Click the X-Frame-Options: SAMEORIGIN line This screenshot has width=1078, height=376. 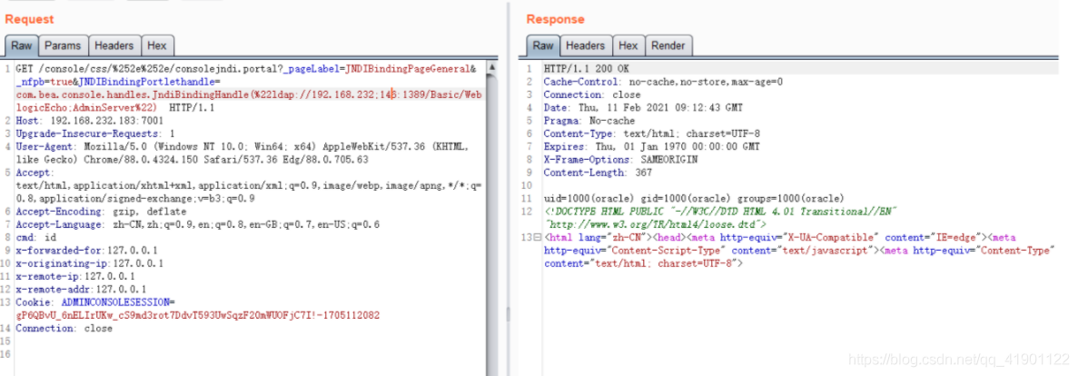(x=620, y=160)
